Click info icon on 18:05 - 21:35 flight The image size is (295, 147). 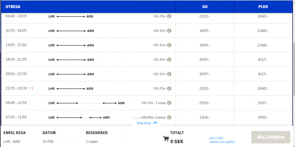pyautogui.click(x=169, y=59)
